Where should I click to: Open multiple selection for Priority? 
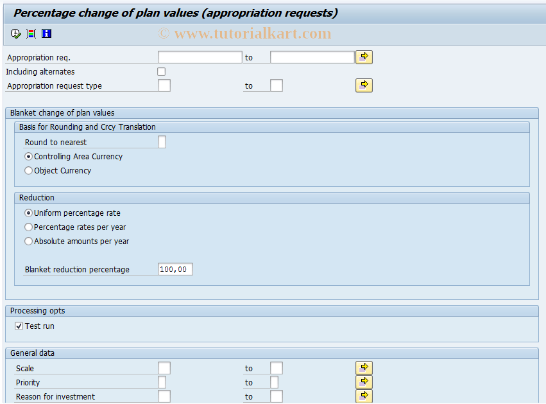point(364,382)
